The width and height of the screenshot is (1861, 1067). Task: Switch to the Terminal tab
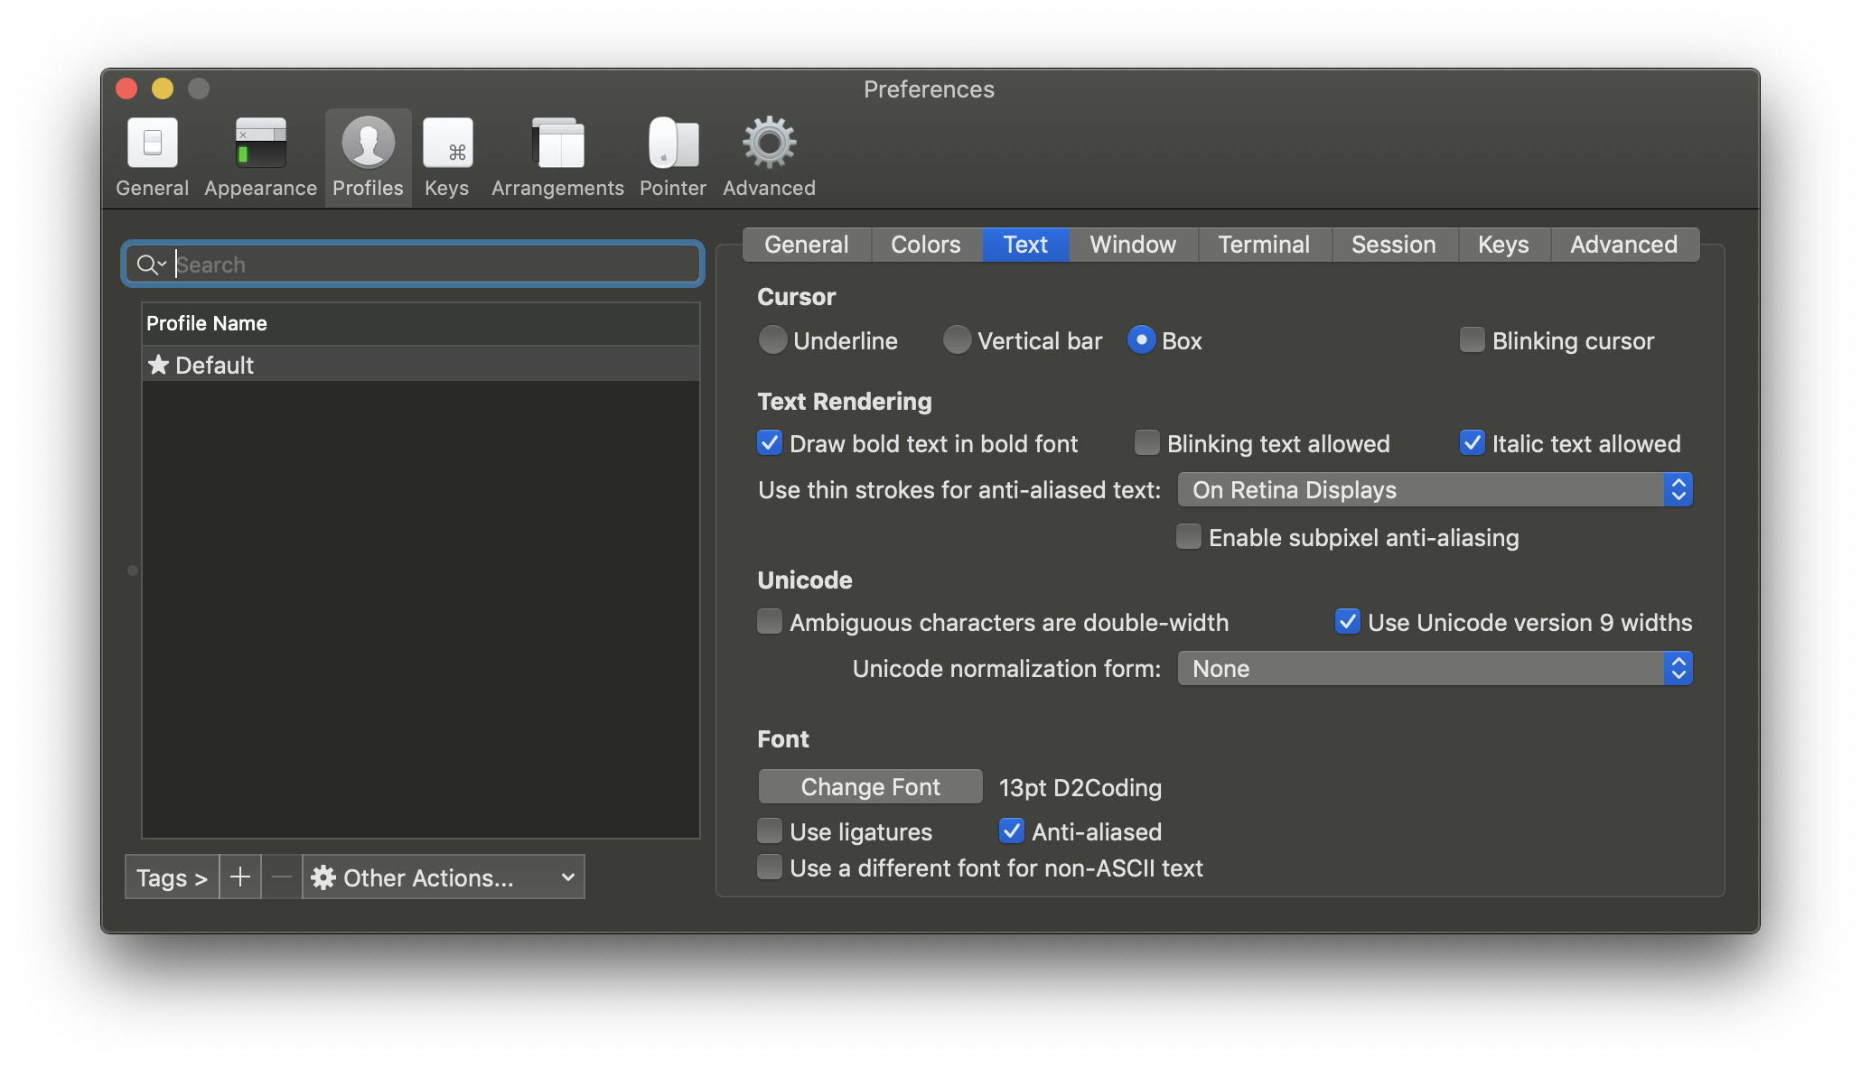pyautogui.click(x=1263, y=245)
